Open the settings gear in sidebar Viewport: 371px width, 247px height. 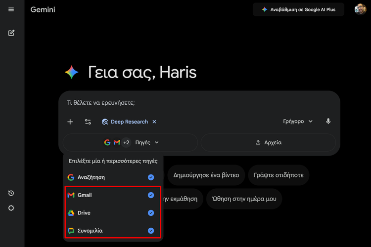click(x=11, y=208)
